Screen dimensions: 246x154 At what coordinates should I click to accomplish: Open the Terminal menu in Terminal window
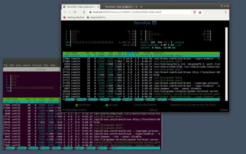point(37,65)
